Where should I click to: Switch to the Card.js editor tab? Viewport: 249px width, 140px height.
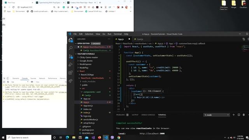click(140, 39)
